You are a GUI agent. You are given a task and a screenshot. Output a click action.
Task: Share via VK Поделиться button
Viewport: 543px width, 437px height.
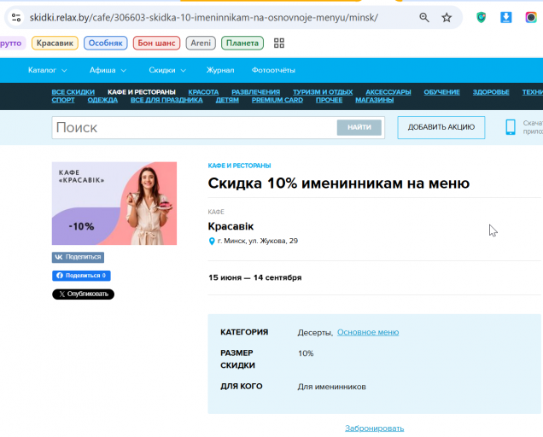tap(78, 257)
